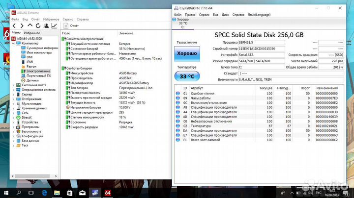Select the Конфигурация tree item
This screenshot has height=198, width=354.
(29, 136)
